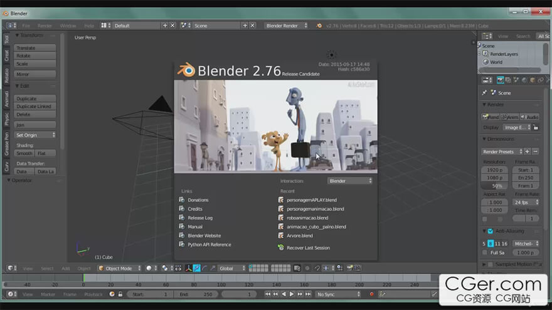The width and height of the screenshot is (552, 310).
Task: Click the Scale tool button
Action: (35, 64)
